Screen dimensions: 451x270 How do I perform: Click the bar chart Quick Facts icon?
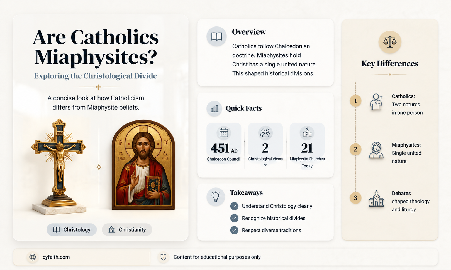[x=214, y=108]
